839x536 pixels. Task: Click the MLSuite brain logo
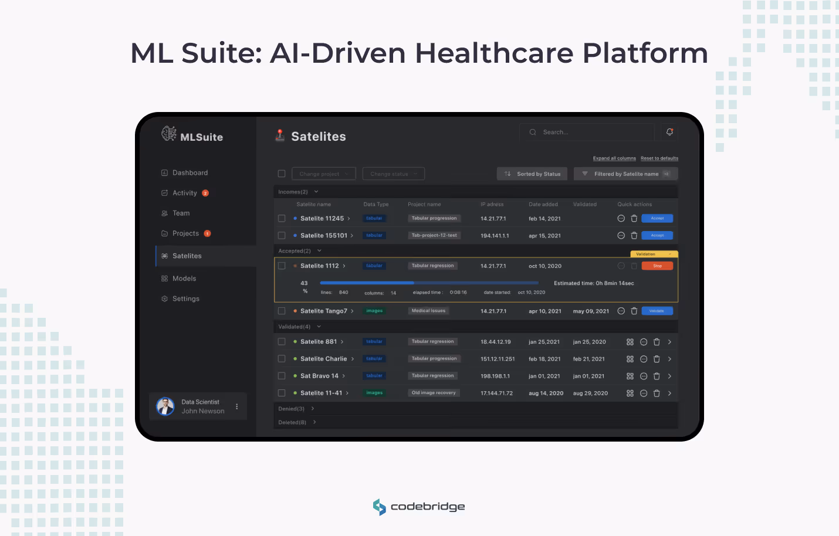[169, 134]
